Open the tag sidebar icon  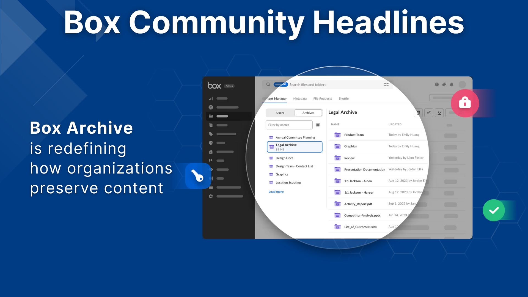tap(211, 134)
